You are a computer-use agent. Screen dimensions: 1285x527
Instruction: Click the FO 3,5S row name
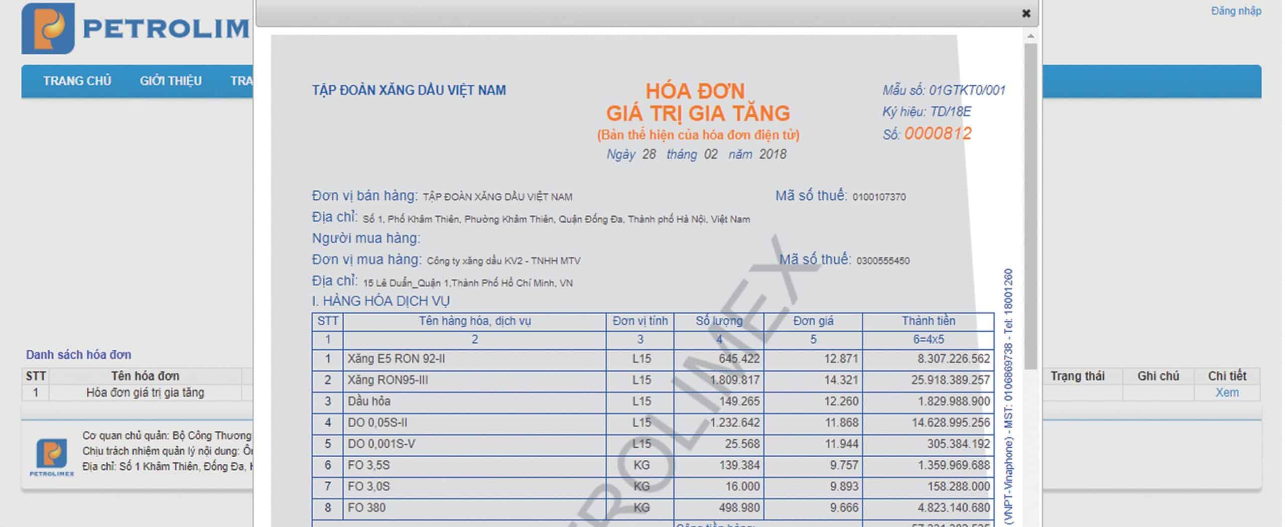coord(368,465)
